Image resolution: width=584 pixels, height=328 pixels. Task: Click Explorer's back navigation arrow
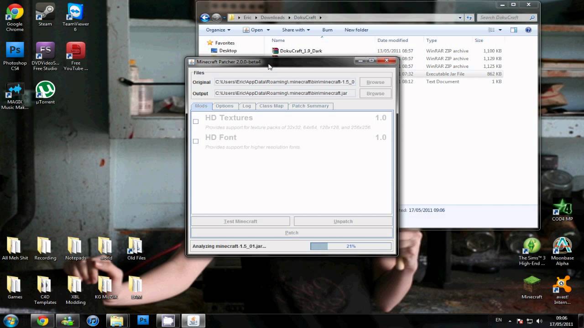pos(205,17)
